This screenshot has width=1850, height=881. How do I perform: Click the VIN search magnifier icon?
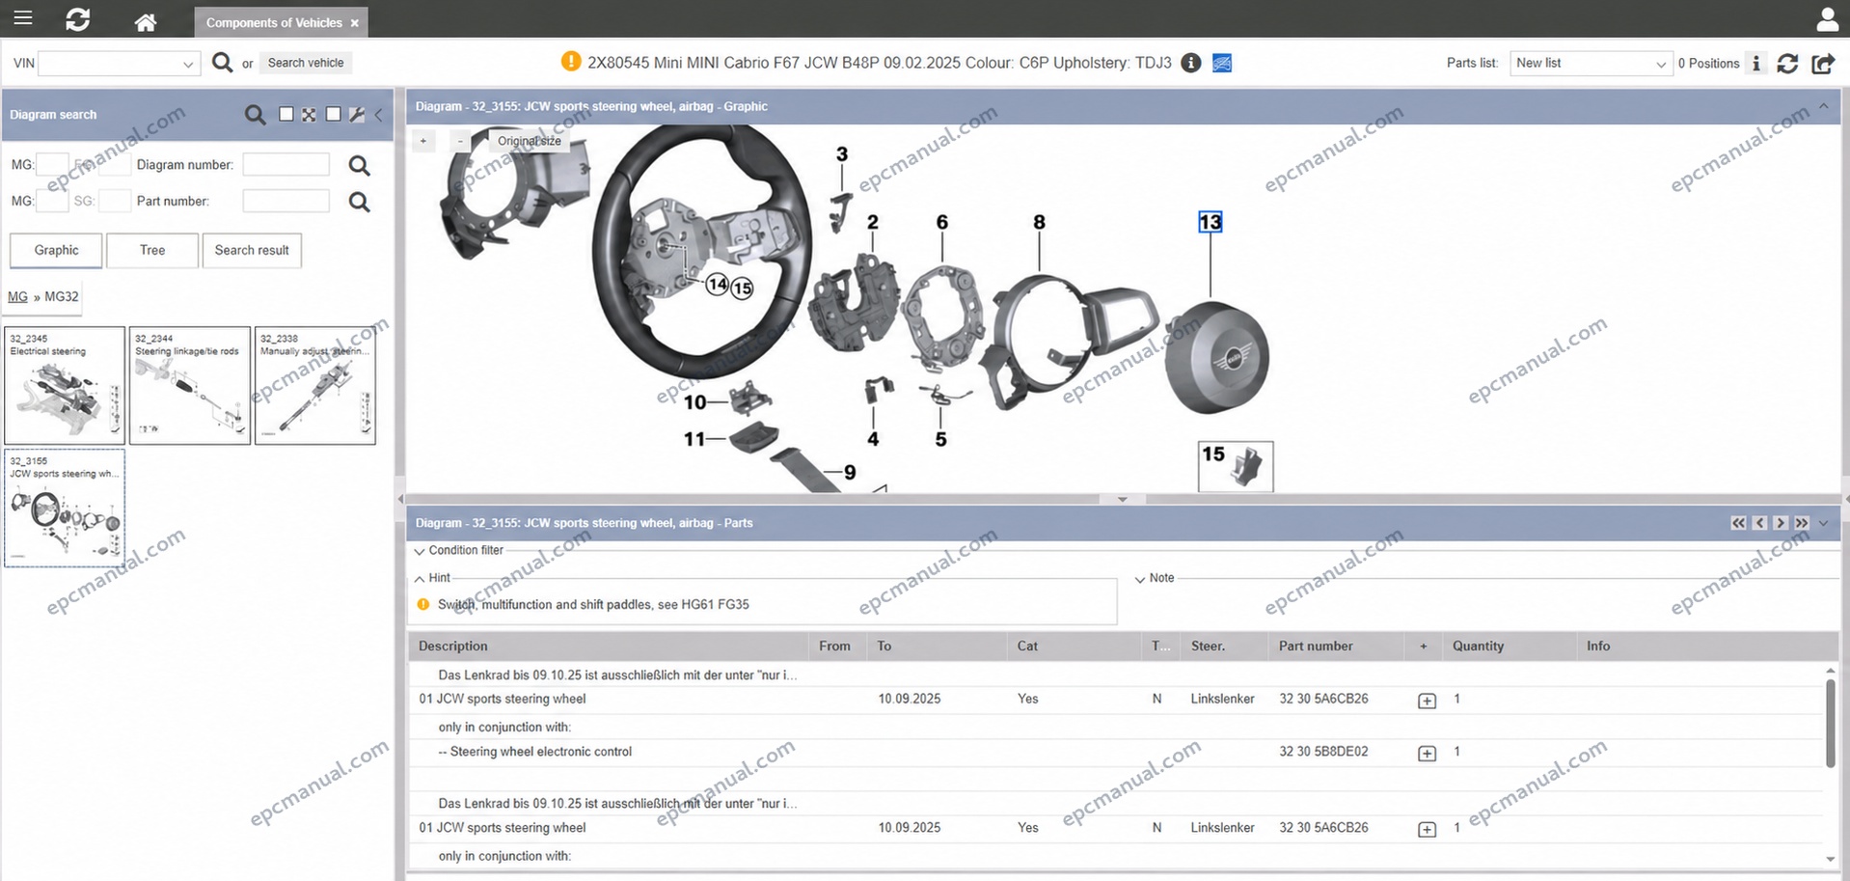tap(222, 63)
